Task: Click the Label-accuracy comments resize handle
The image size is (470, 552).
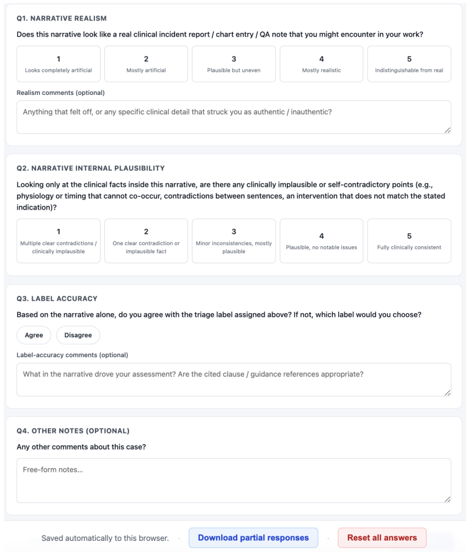Action: pyautogui.click(x=448, y=393)
